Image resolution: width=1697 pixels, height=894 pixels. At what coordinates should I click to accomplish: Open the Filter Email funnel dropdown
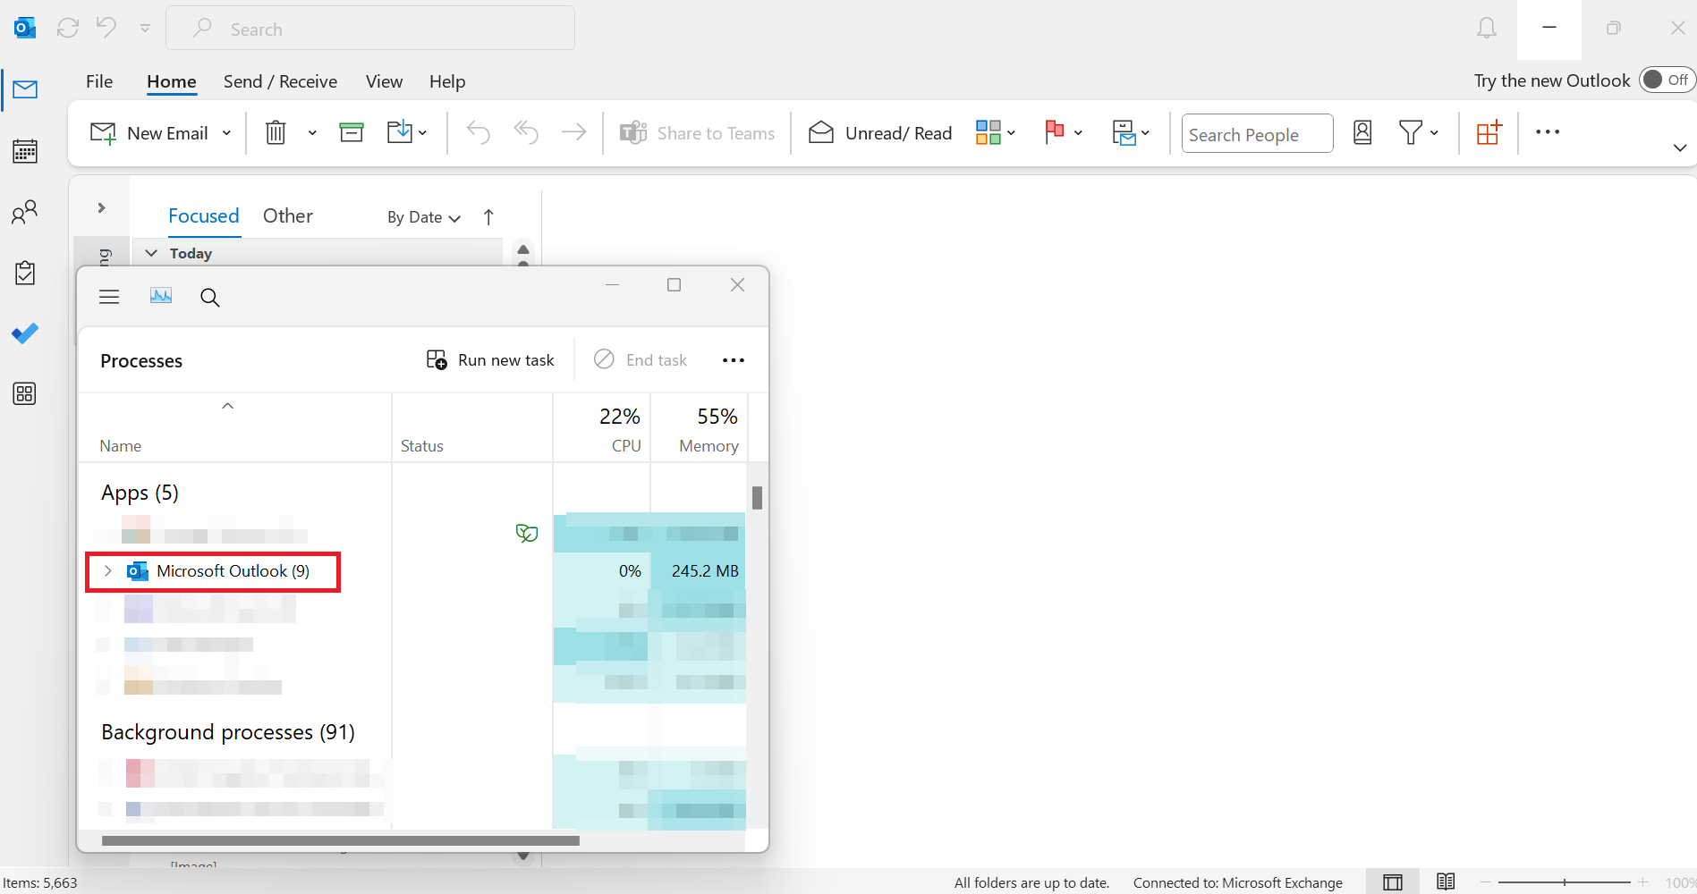pos(1419,132)
